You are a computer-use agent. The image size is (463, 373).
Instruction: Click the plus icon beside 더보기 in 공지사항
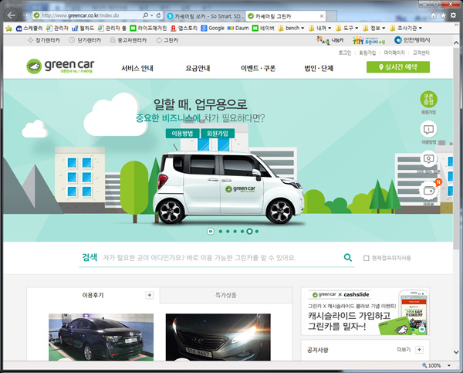419,350
